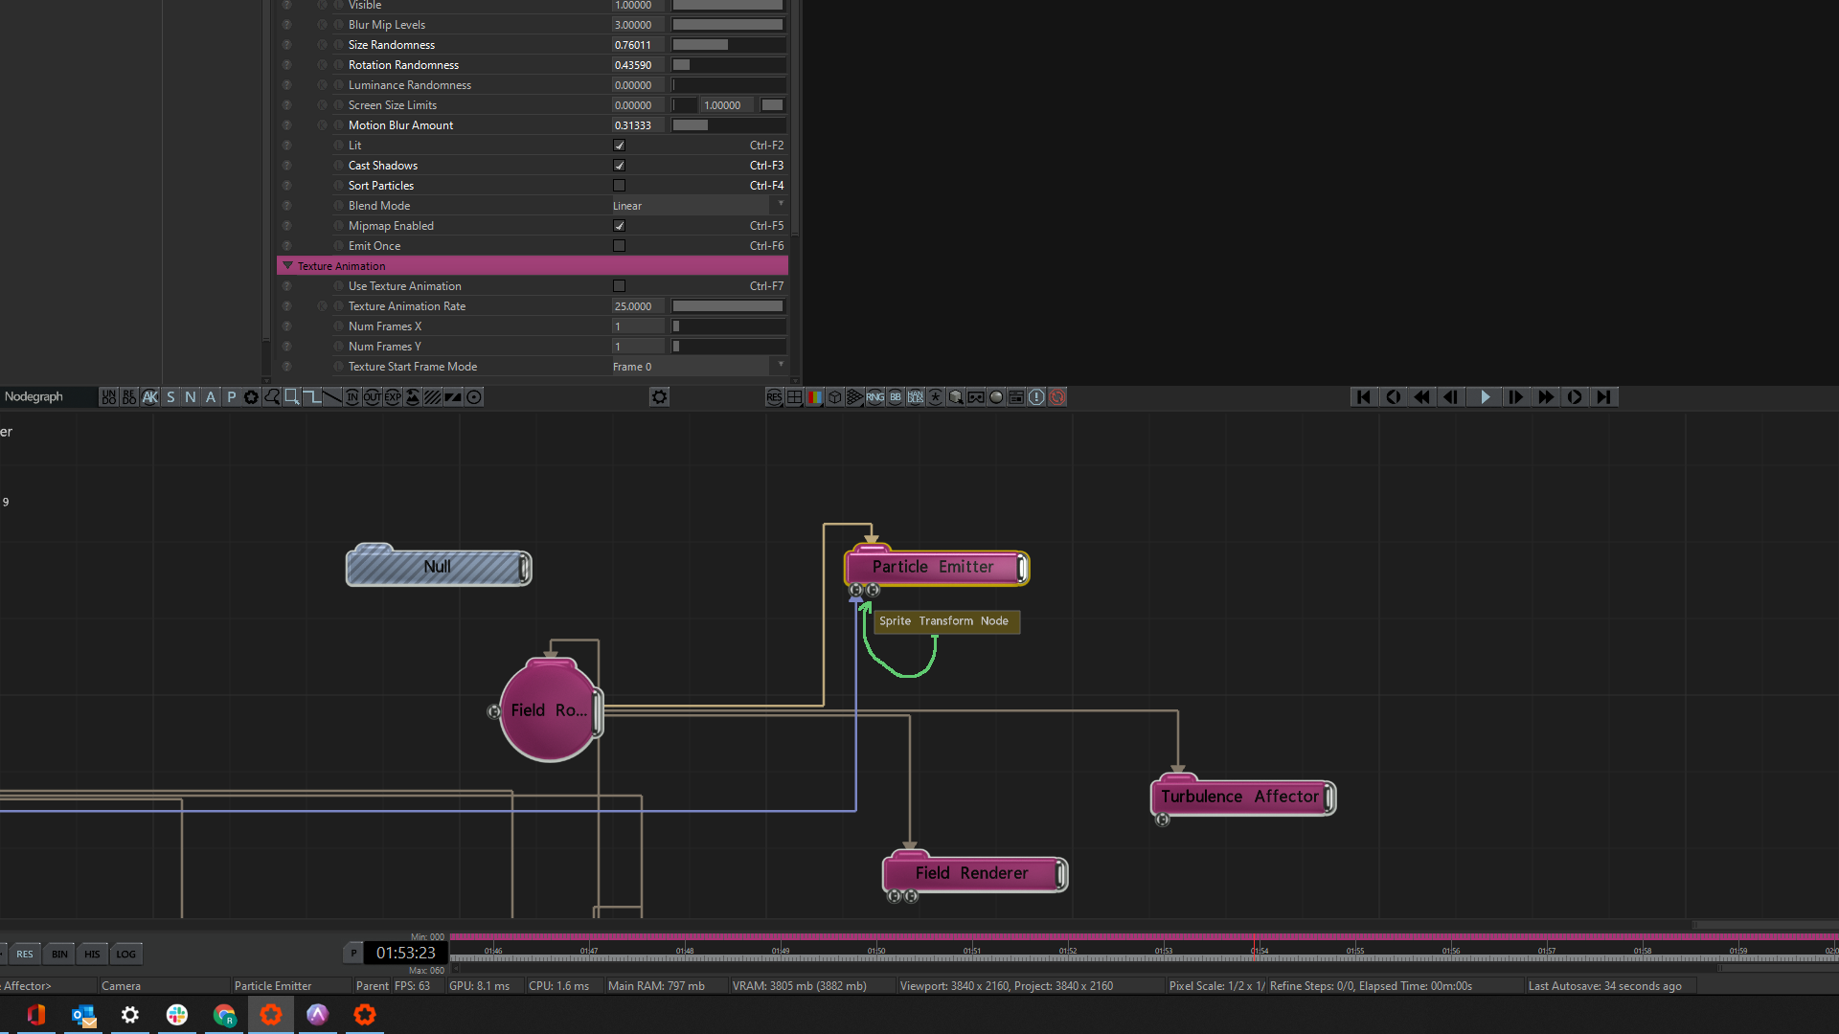
Task: Click the IN icon in the Nodegraph toolbar
Action: (352, 397)
